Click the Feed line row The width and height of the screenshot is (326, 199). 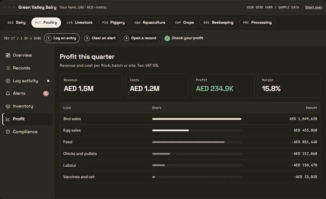pyautogui.click(x=190, y=142)
